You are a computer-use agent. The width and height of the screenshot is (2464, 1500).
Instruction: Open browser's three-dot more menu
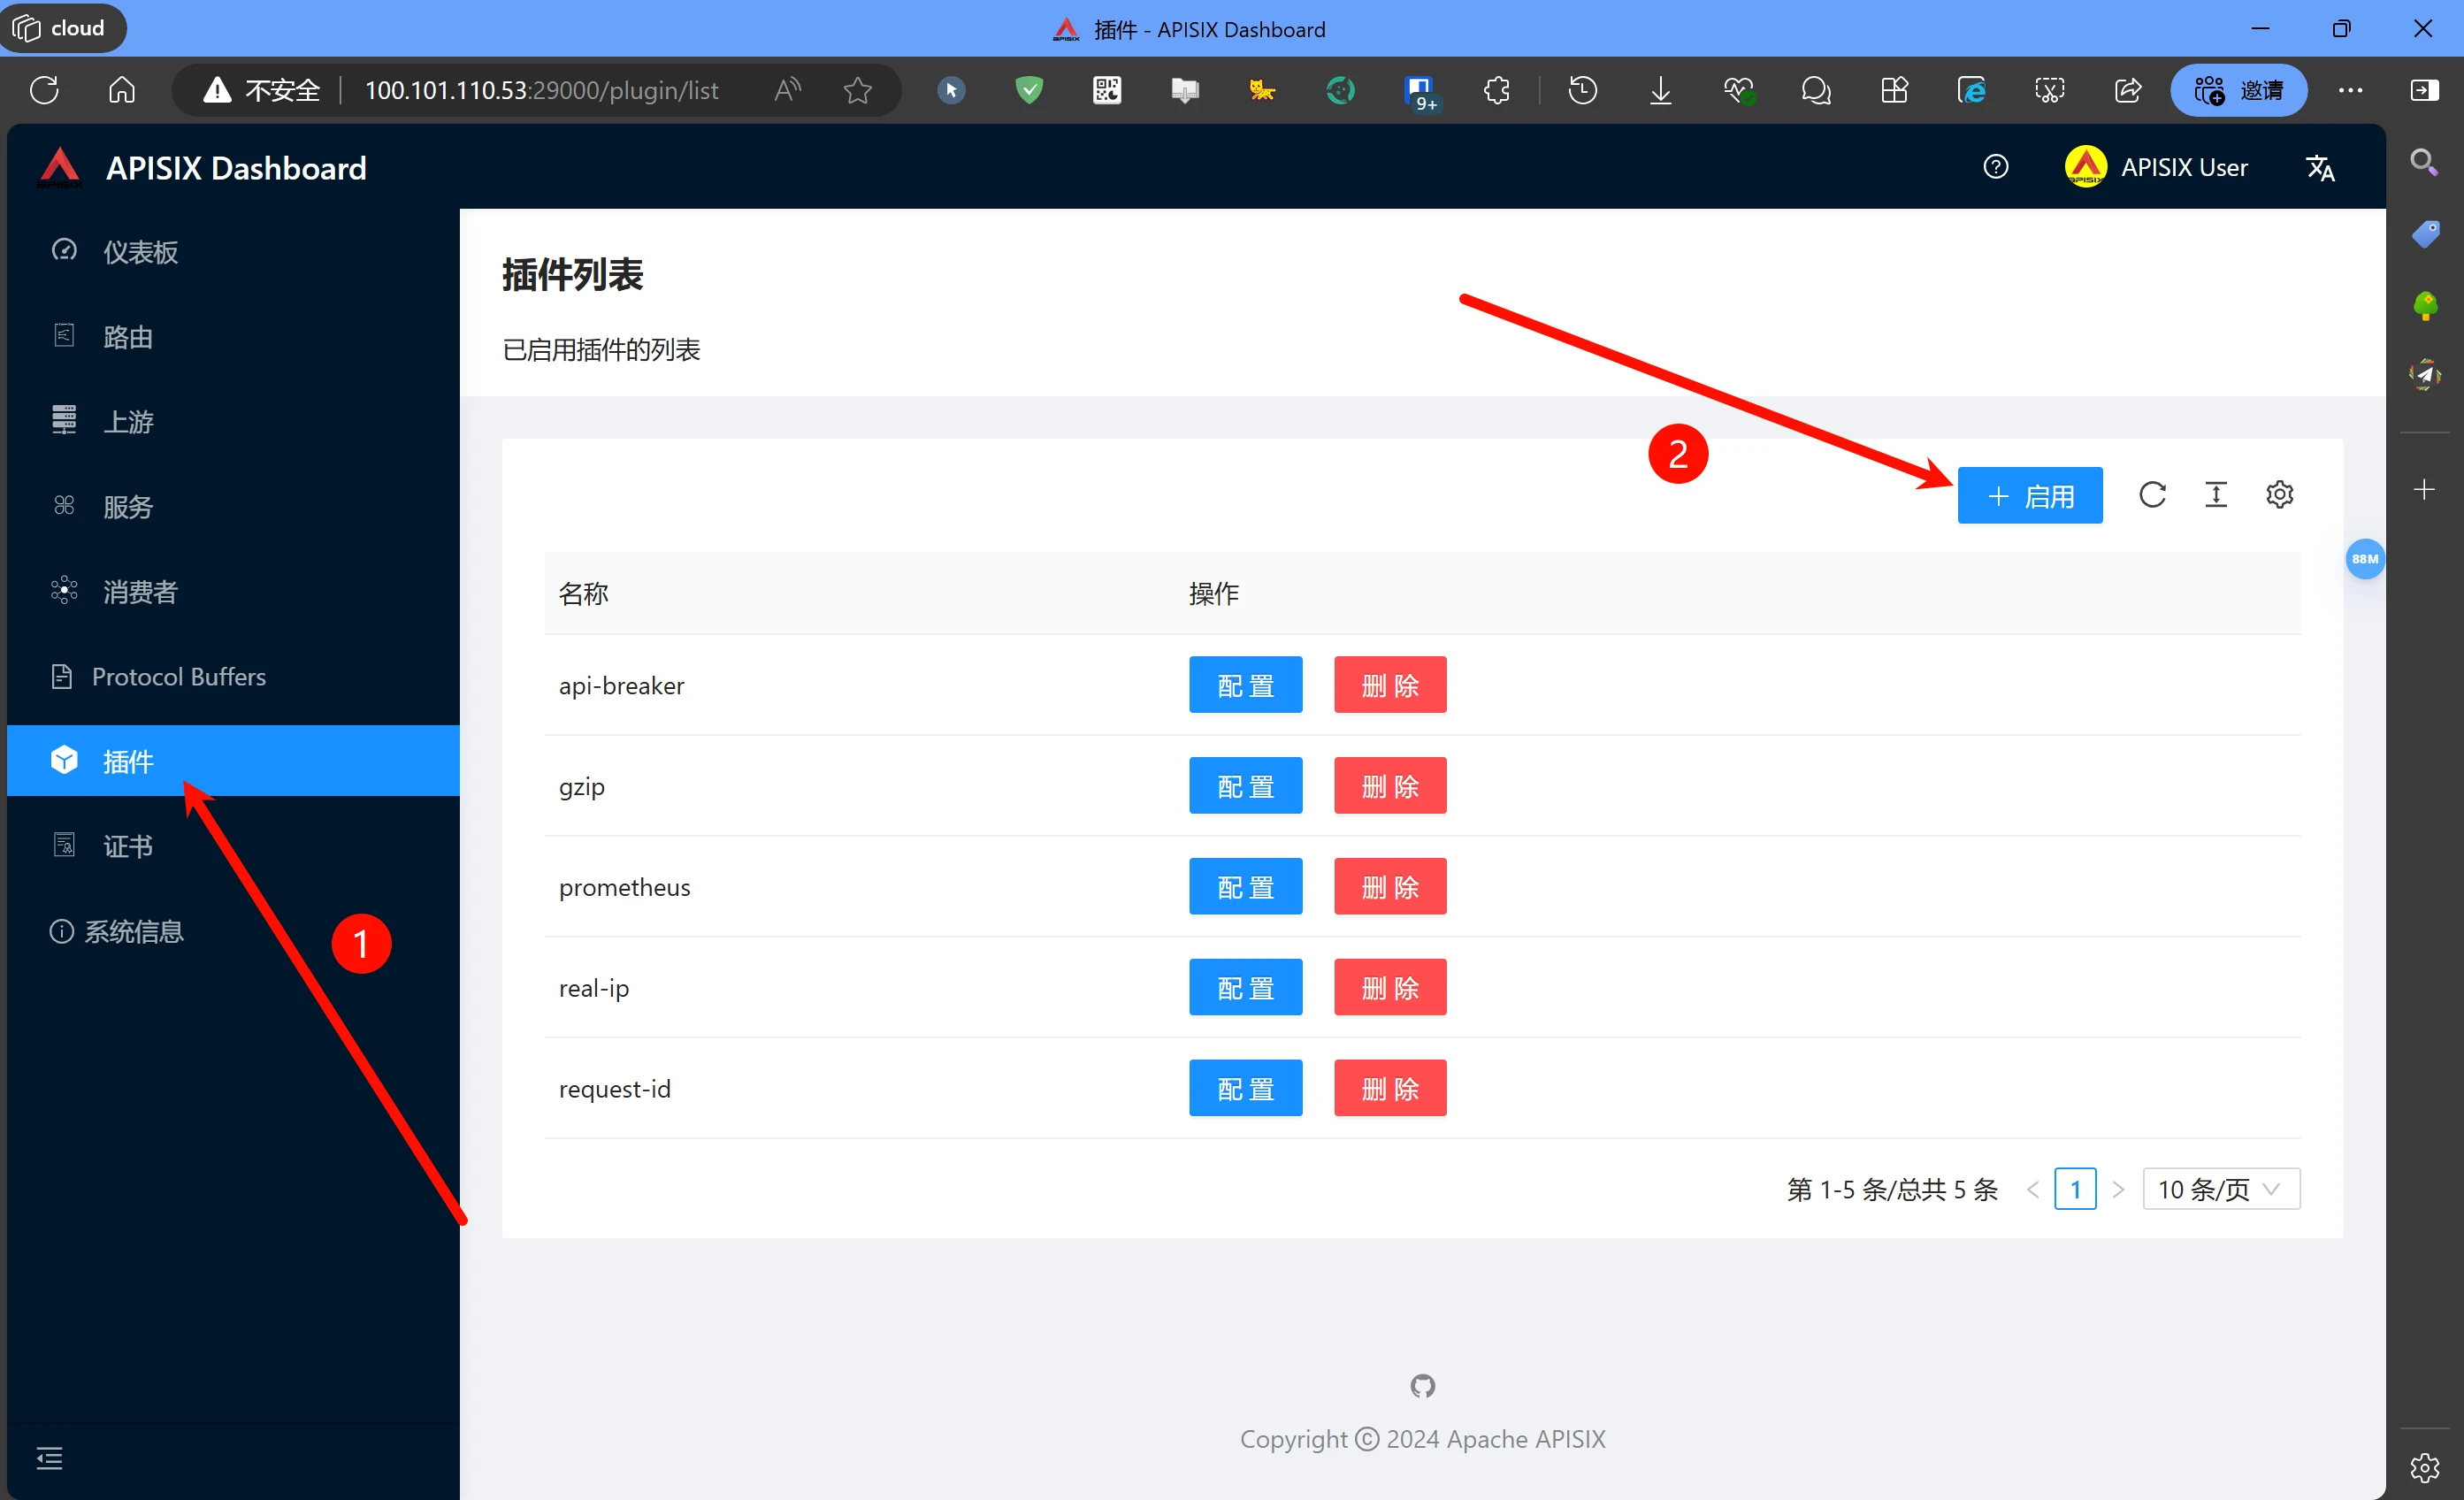click(x=2350, y=91)
